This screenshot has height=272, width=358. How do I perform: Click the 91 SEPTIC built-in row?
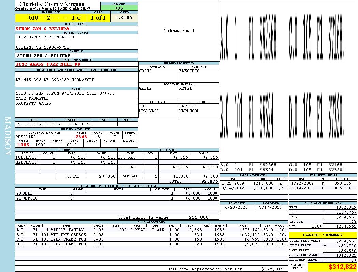pyautogui.click(x=117, y=198)
